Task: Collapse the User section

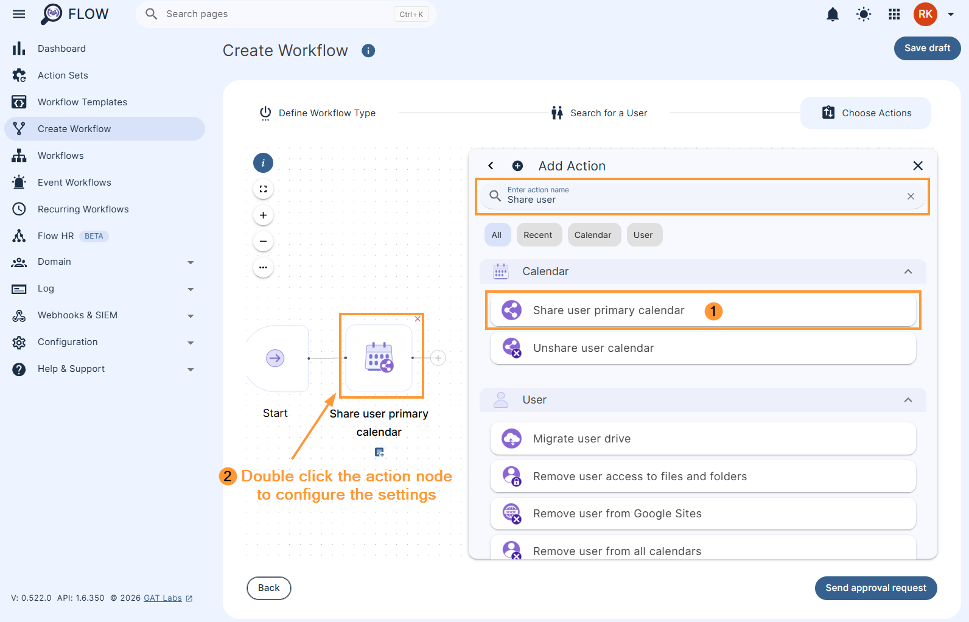Action: tap(908, 400)
